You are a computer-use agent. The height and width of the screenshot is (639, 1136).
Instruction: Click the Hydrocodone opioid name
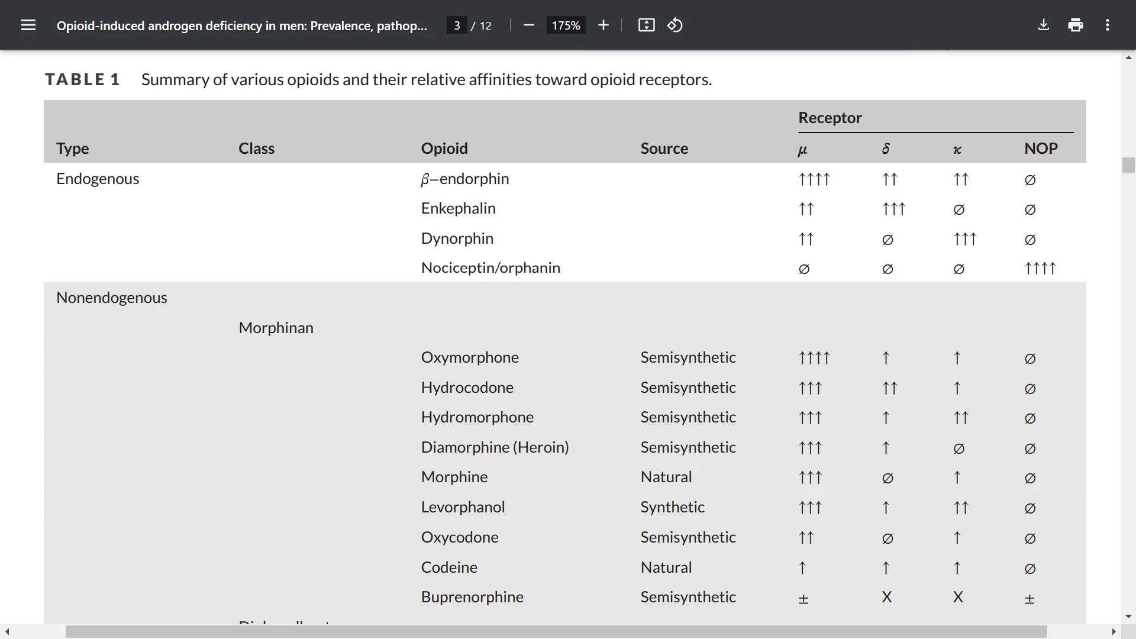click(467, 388)
